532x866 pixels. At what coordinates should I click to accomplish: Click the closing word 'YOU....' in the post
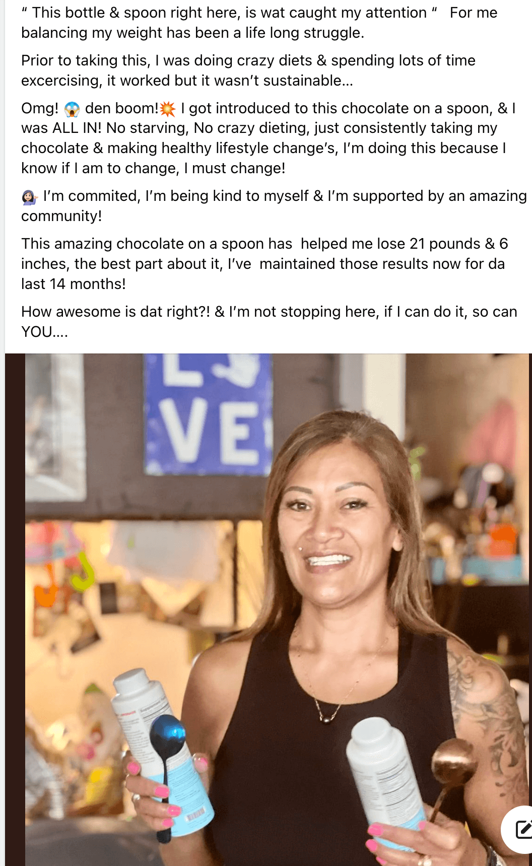click(x=44, y=332)
